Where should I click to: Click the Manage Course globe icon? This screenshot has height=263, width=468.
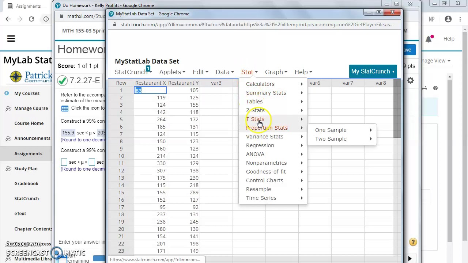point(8,108)
